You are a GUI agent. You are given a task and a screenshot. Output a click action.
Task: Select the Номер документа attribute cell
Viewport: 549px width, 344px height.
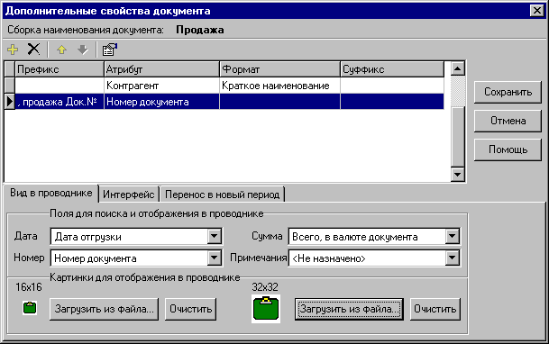(161, 102)
